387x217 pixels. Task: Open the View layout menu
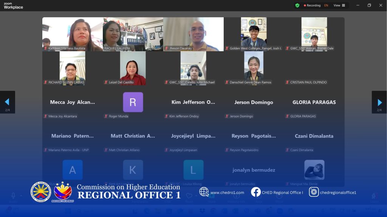pos(339,5)
